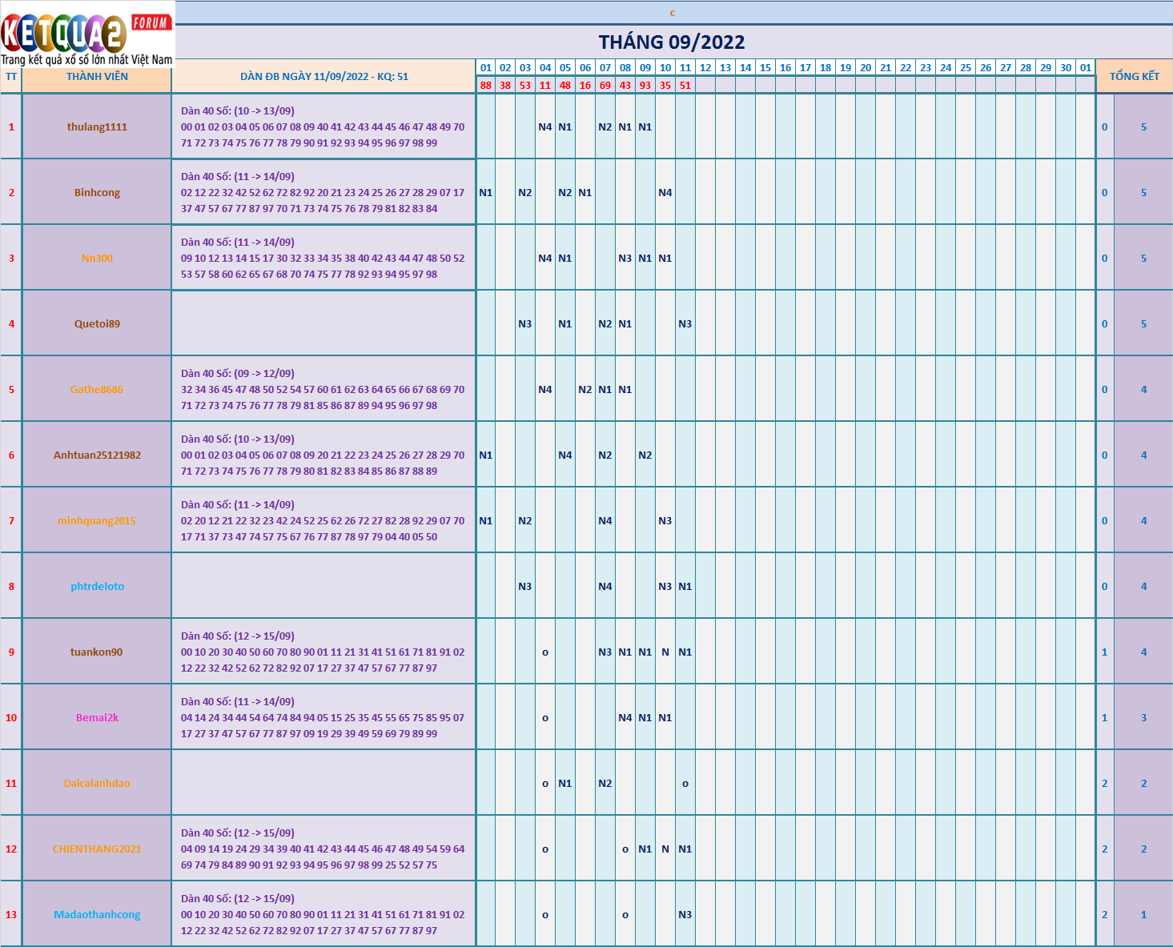The height and width of the screenshot is (947, 1173).
Task: Select member phtrdeloto
Action: pyautogui.click(x=97, y=586)
